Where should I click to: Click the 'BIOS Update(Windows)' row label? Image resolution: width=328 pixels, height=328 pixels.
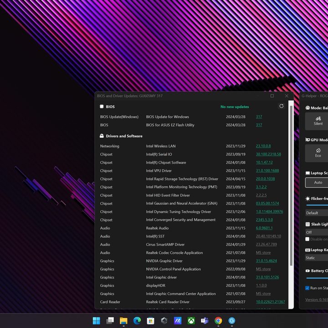click(x=119, y=117)
